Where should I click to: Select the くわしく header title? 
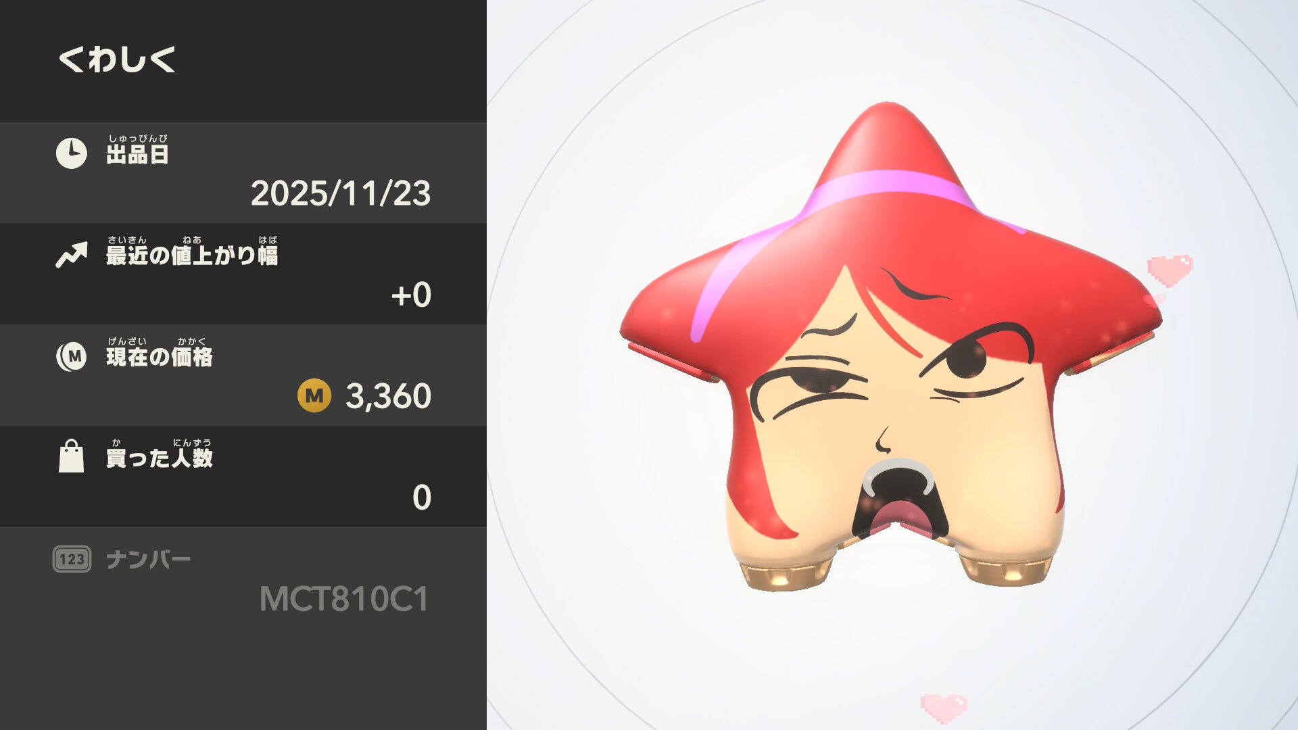pyautogui.click(x=117, y=59)
